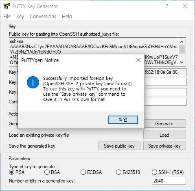Click the key passphrase field behind the dialog
Image resolution: width=195 pixels, height=191 pixels.
165,92
